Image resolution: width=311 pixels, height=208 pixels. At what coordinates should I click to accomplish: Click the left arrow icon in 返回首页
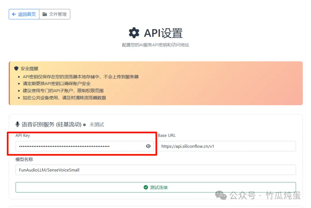pos(14,14)
